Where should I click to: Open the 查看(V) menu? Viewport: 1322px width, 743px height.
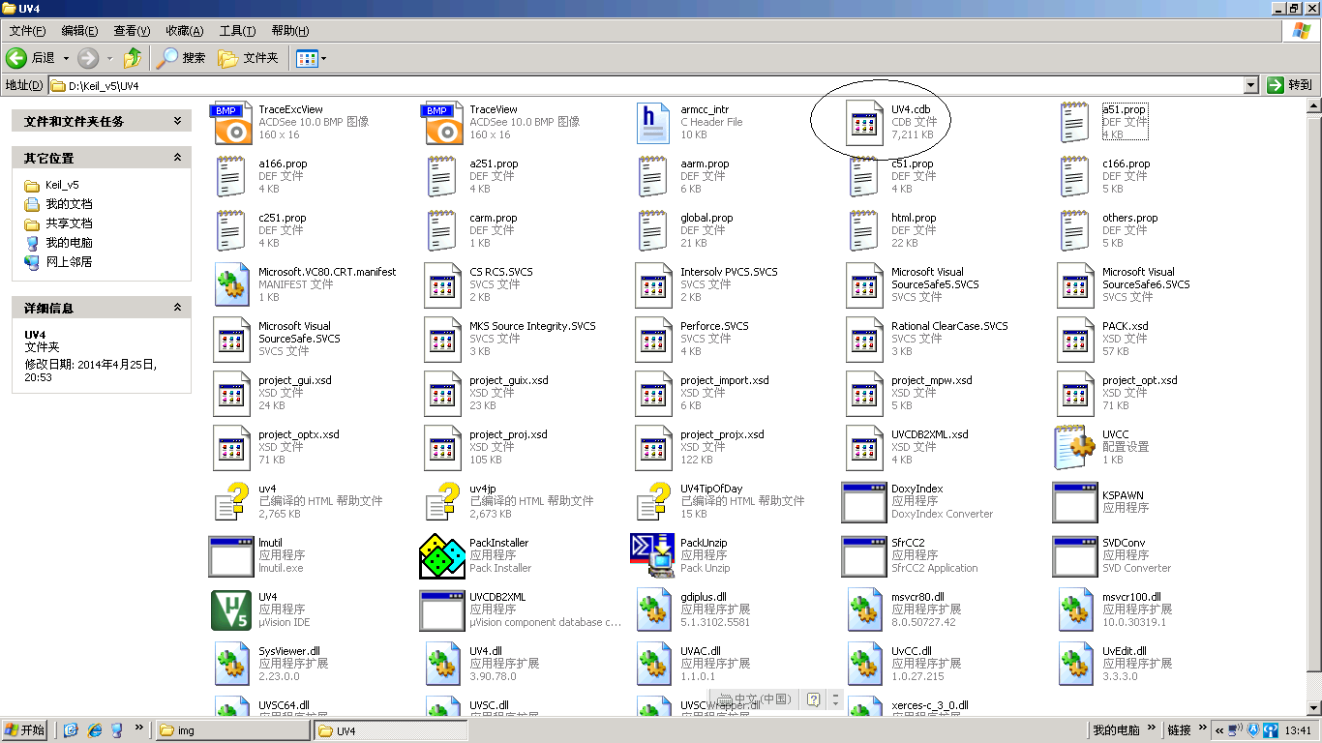[x=132, y=31]
